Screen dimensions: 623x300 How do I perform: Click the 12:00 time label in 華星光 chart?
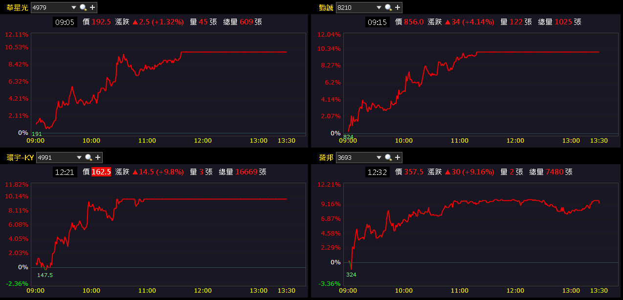tap(203, 141)
